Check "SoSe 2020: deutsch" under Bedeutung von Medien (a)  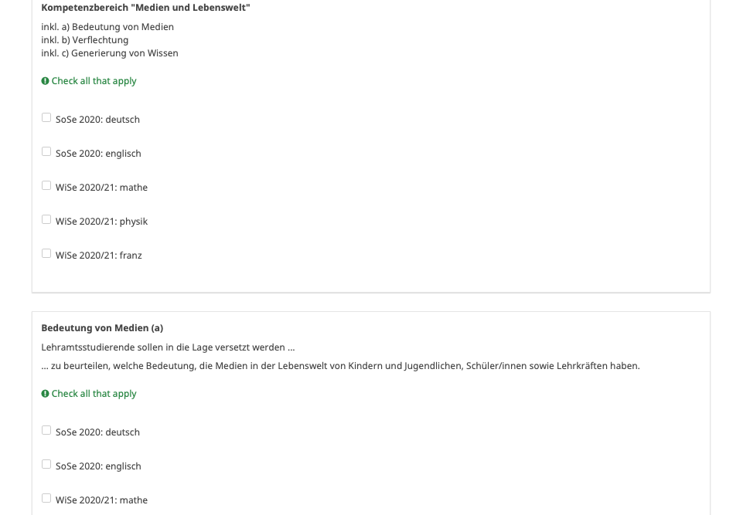46,431
